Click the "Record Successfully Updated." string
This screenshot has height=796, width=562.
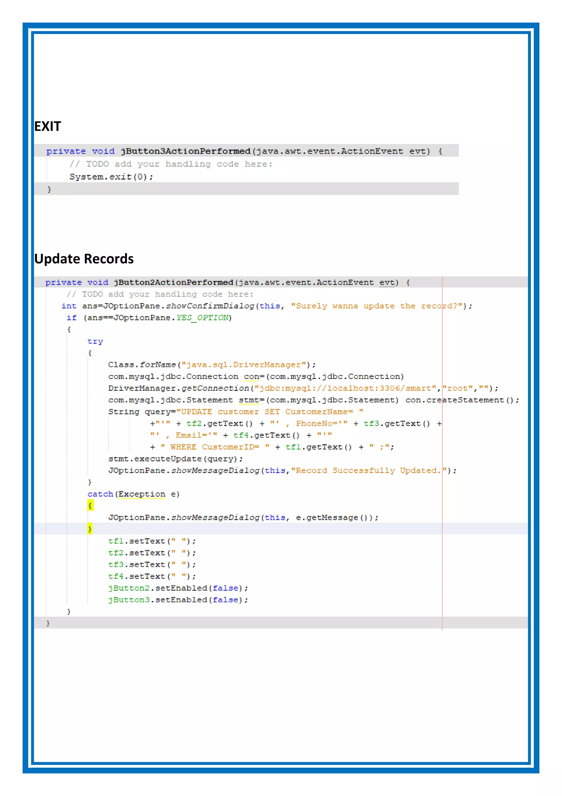pos(369,471)
